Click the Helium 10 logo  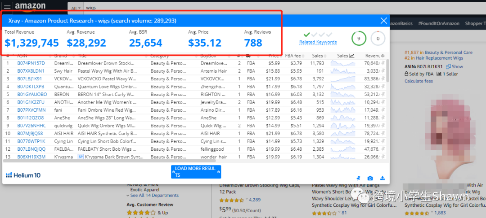pos(23,175)
